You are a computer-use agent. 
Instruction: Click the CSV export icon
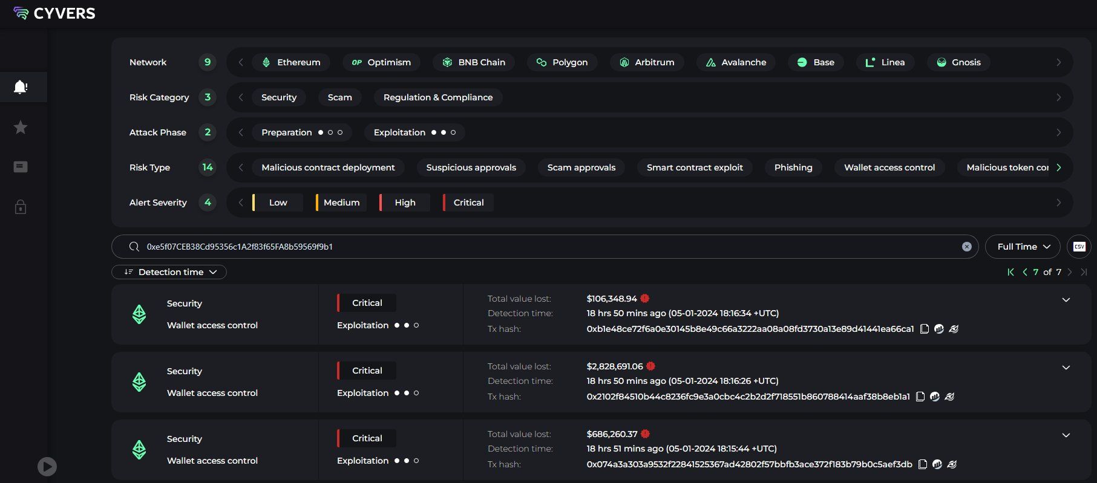click(1079, 247)
